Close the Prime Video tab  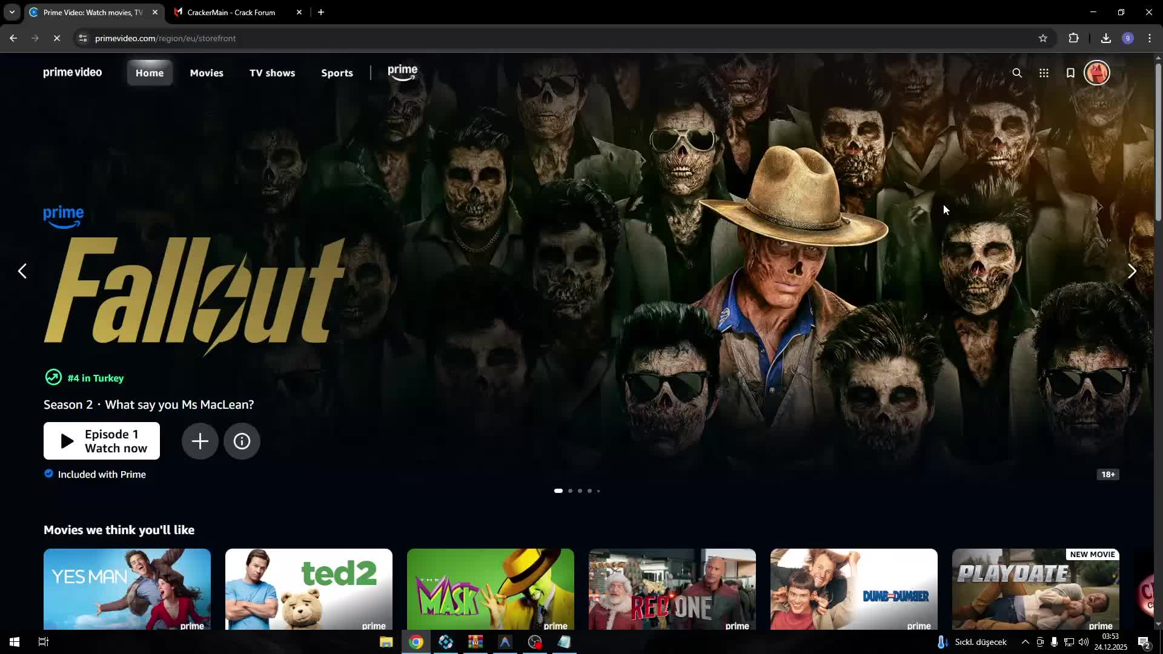coord(155,12)
